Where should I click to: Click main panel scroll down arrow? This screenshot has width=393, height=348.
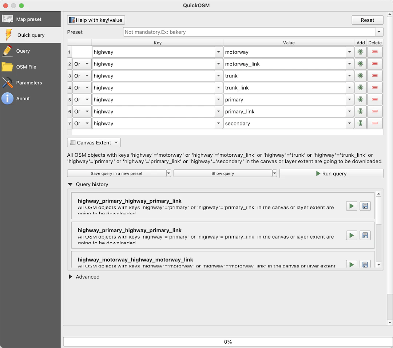[x=390, y=323]
